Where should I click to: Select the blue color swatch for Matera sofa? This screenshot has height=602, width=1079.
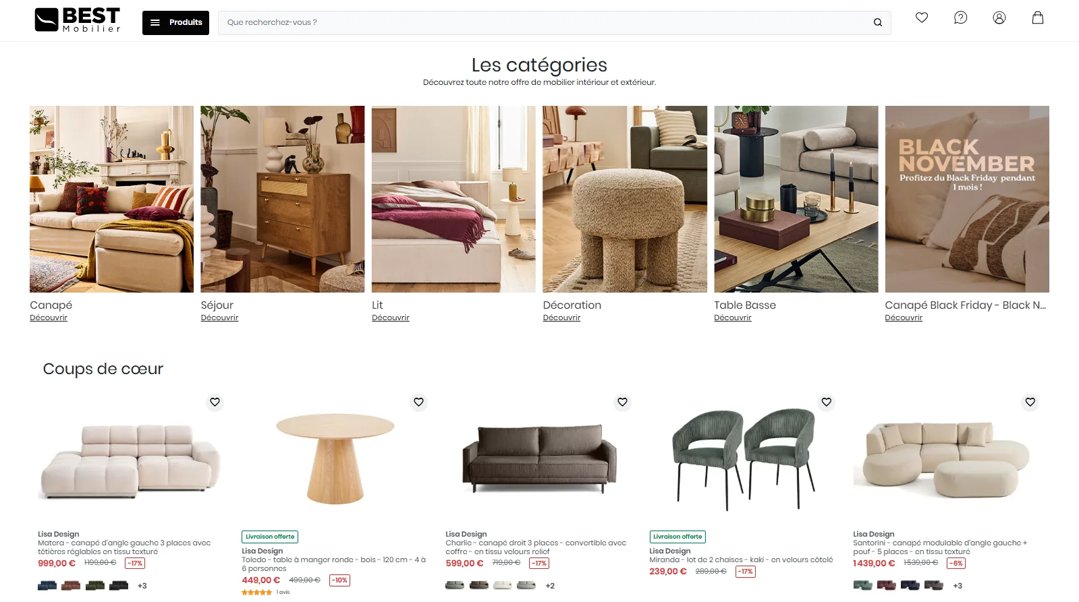pos(47,585)
